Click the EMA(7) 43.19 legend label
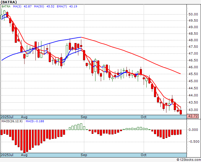This screenshot has height=162, width=201. pyautogui.click(x=61, y=6)
